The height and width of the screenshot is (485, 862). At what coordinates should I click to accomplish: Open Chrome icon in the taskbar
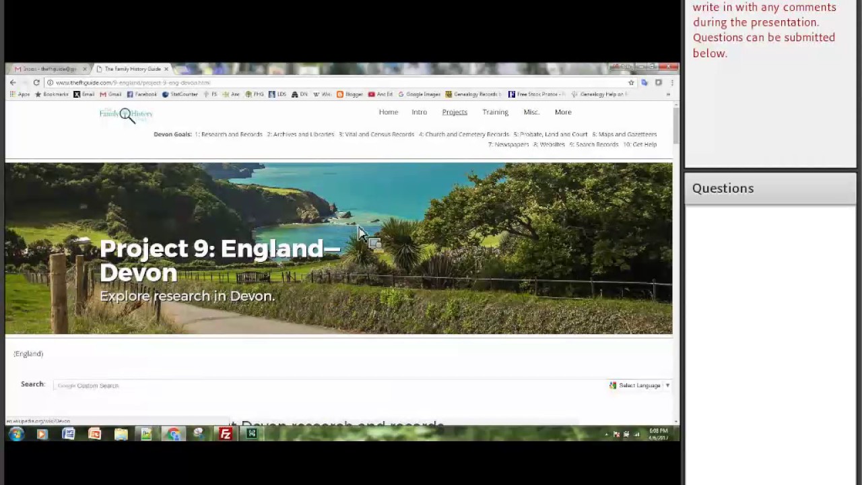(173, 434)
